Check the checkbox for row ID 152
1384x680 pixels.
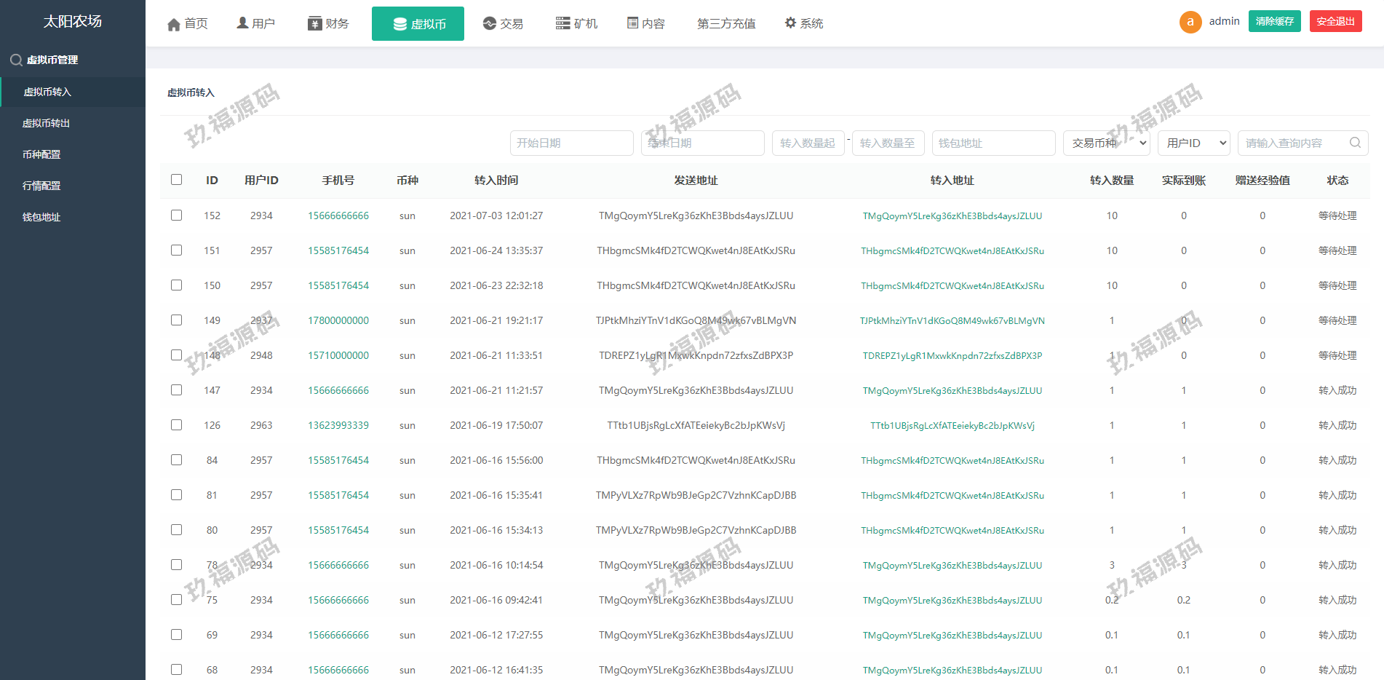tap(177, 216)
